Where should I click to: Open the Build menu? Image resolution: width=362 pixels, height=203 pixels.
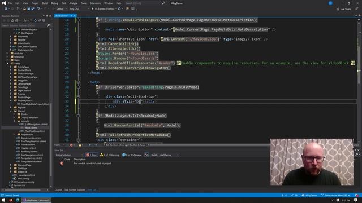click(x=45, y=3)
